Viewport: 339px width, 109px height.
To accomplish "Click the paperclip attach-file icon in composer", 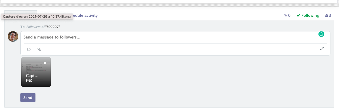I will pos(39,49).
